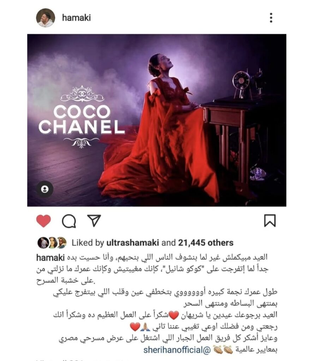
Task: Share post with paper plane icon
Action: [x=94, y=221]
